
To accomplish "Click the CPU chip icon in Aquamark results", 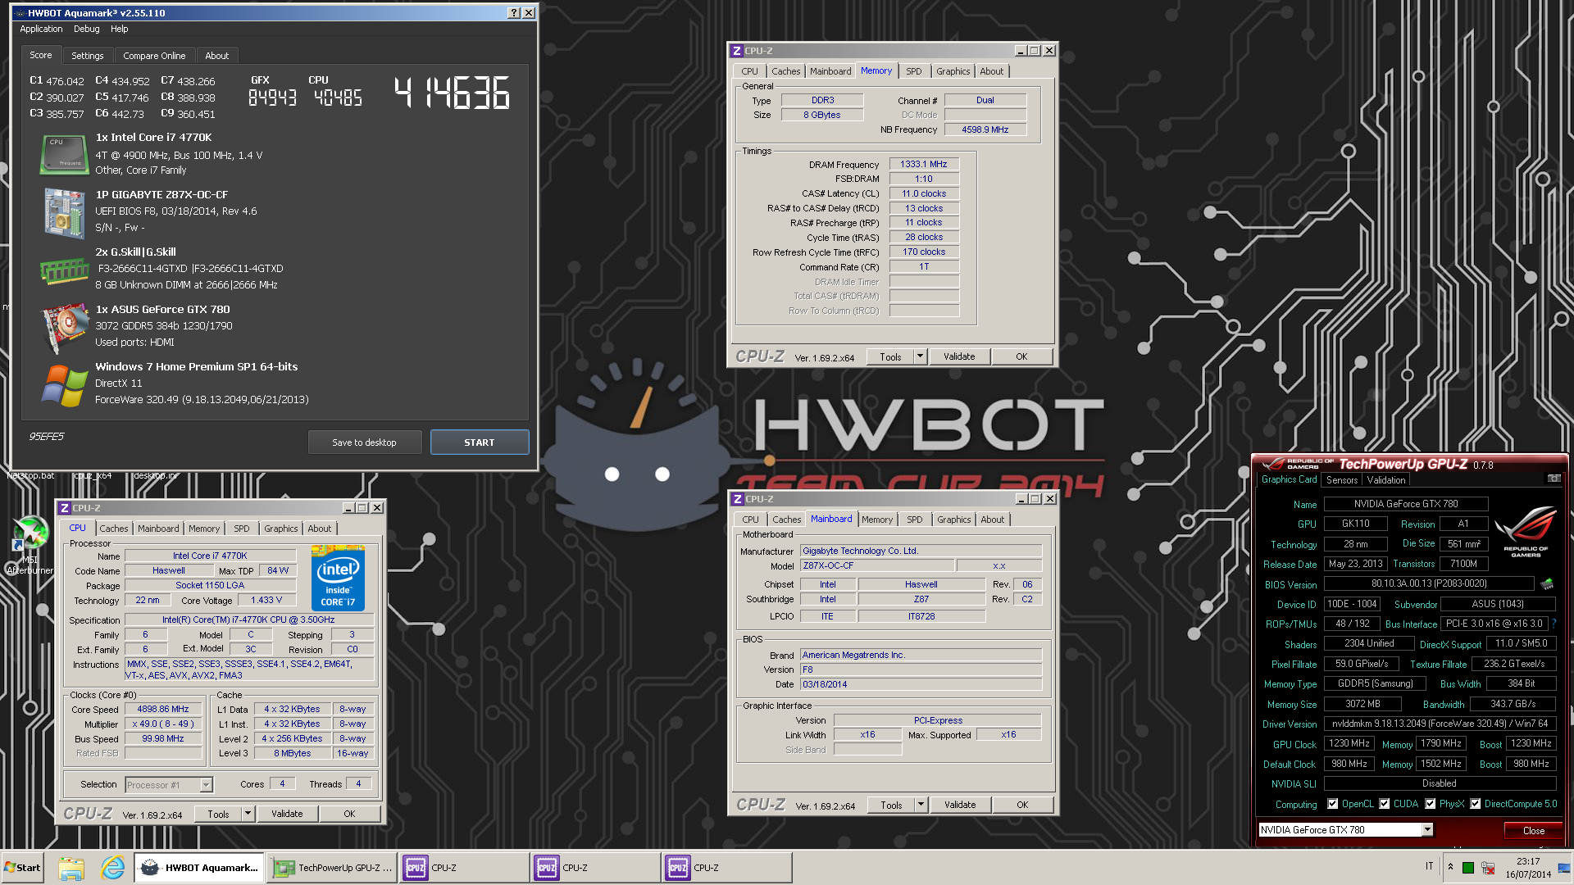I will coord(64,155).
